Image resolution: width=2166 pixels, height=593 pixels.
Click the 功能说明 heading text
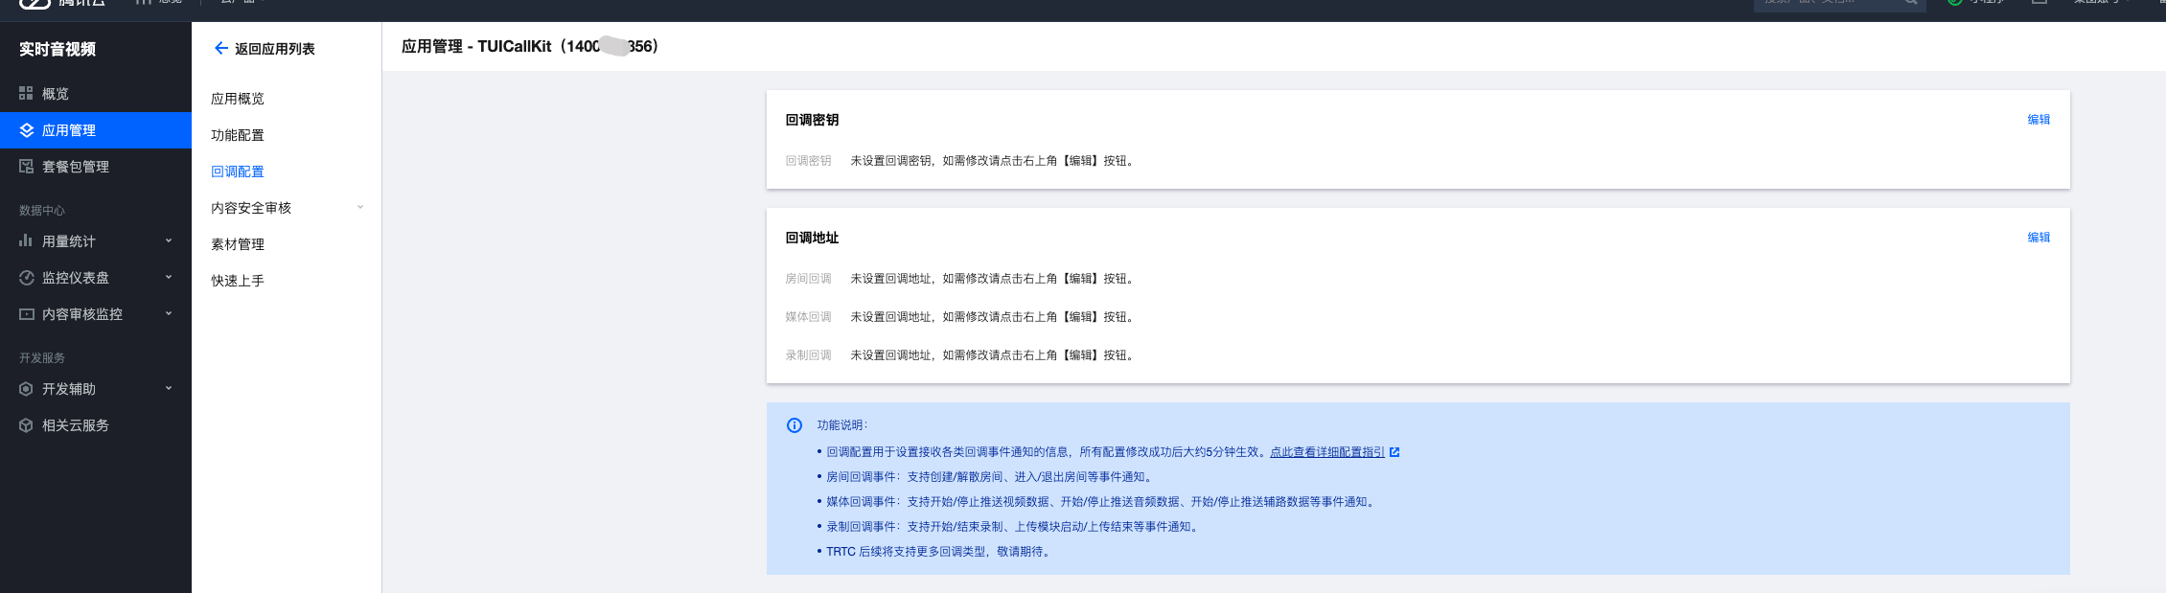[841, 425]
